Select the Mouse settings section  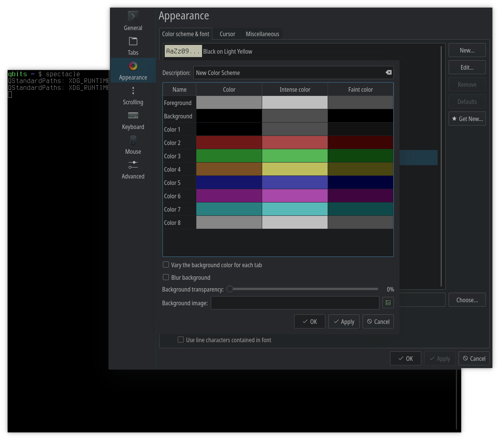pyautogui.click(x=133, y=145)
